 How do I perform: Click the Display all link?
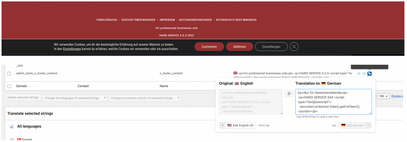(x=397, y=96)
